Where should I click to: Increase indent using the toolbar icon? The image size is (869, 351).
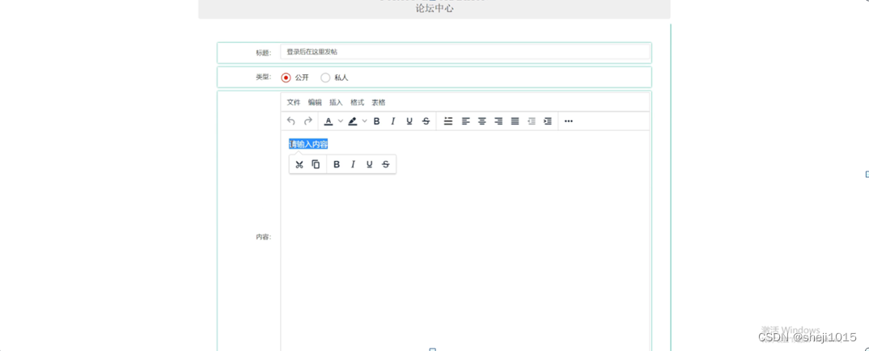coord(548,121)
